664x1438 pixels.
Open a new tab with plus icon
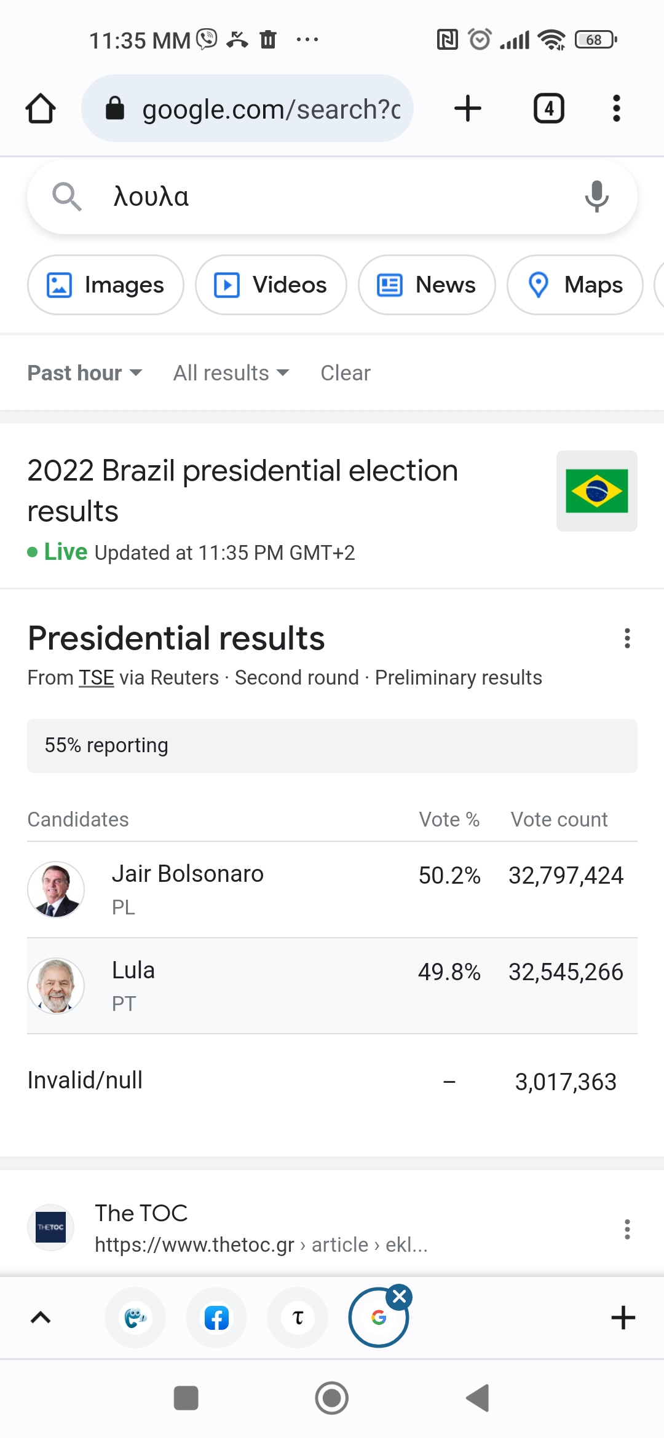[x=467, y=109]
